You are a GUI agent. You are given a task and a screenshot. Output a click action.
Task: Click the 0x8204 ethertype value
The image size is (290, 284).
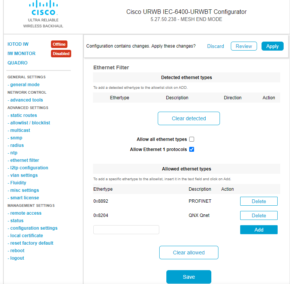(x=101, y=215)
